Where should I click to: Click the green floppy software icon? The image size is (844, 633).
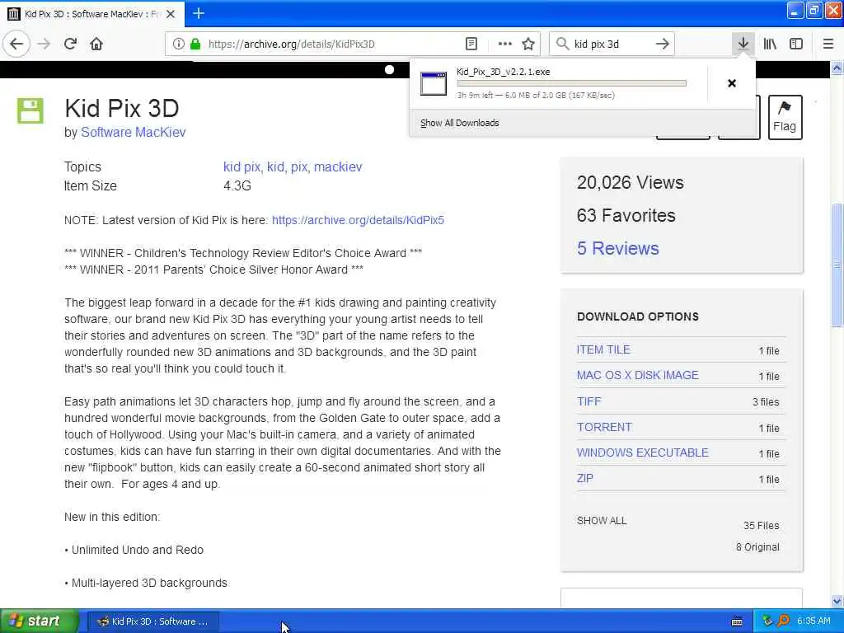tap(30, 111)
